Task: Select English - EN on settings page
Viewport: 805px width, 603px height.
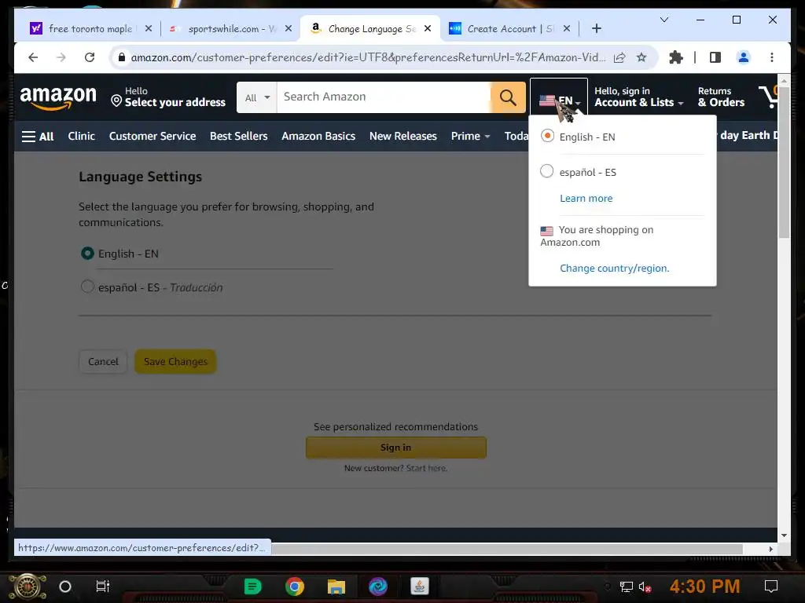Action: point(87,254)
